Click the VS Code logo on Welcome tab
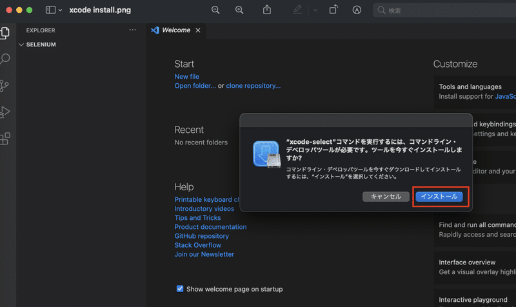 [155, 30]
